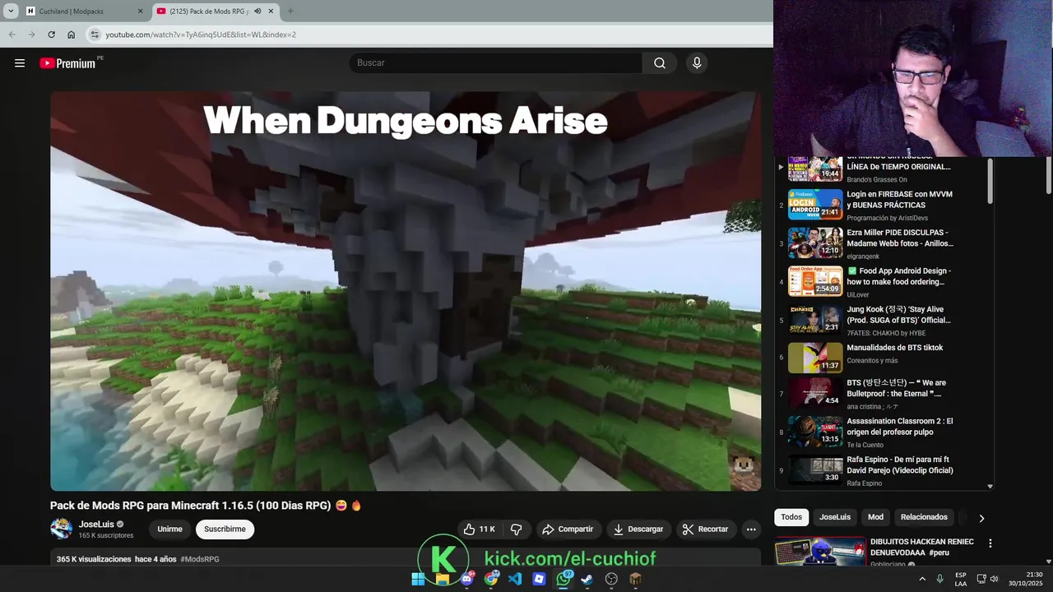Go back in browser history
The image size is (1053, 592).
tap(12, 35)
